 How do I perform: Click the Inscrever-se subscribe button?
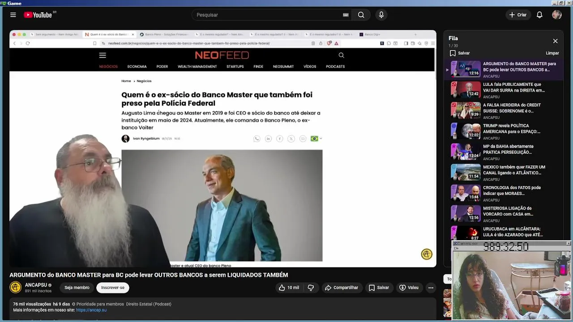113,288
